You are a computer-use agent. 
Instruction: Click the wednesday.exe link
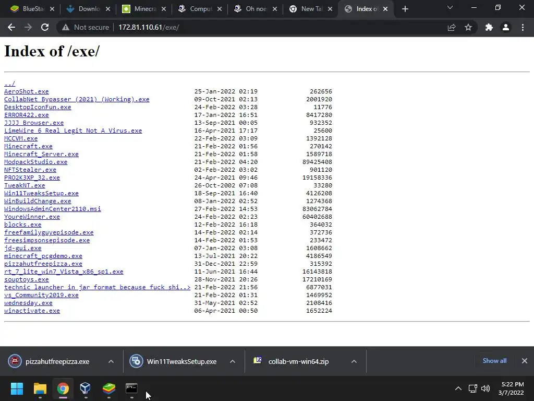point(28,303)
